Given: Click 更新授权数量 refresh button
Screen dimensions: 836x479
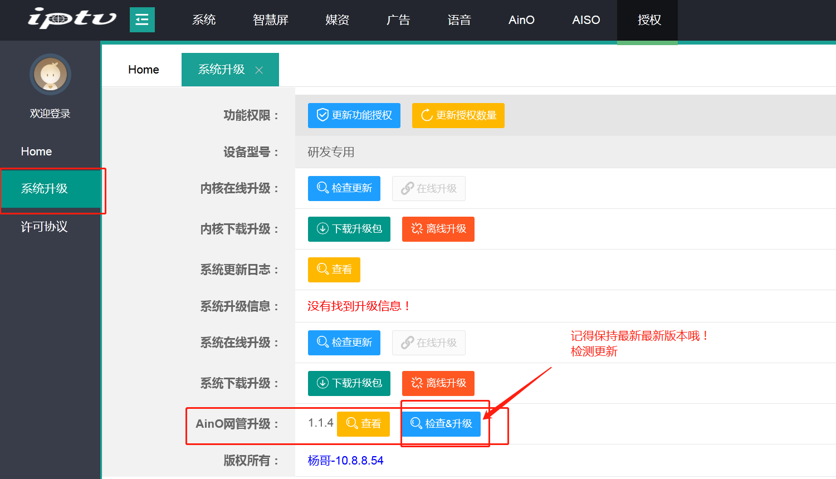Looking at the screenshot, I should [458, 115].
